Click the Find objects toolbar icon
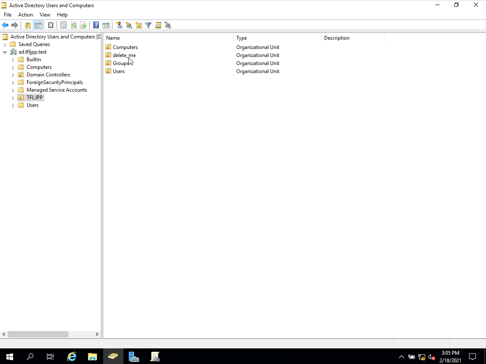 click(158, 25)
